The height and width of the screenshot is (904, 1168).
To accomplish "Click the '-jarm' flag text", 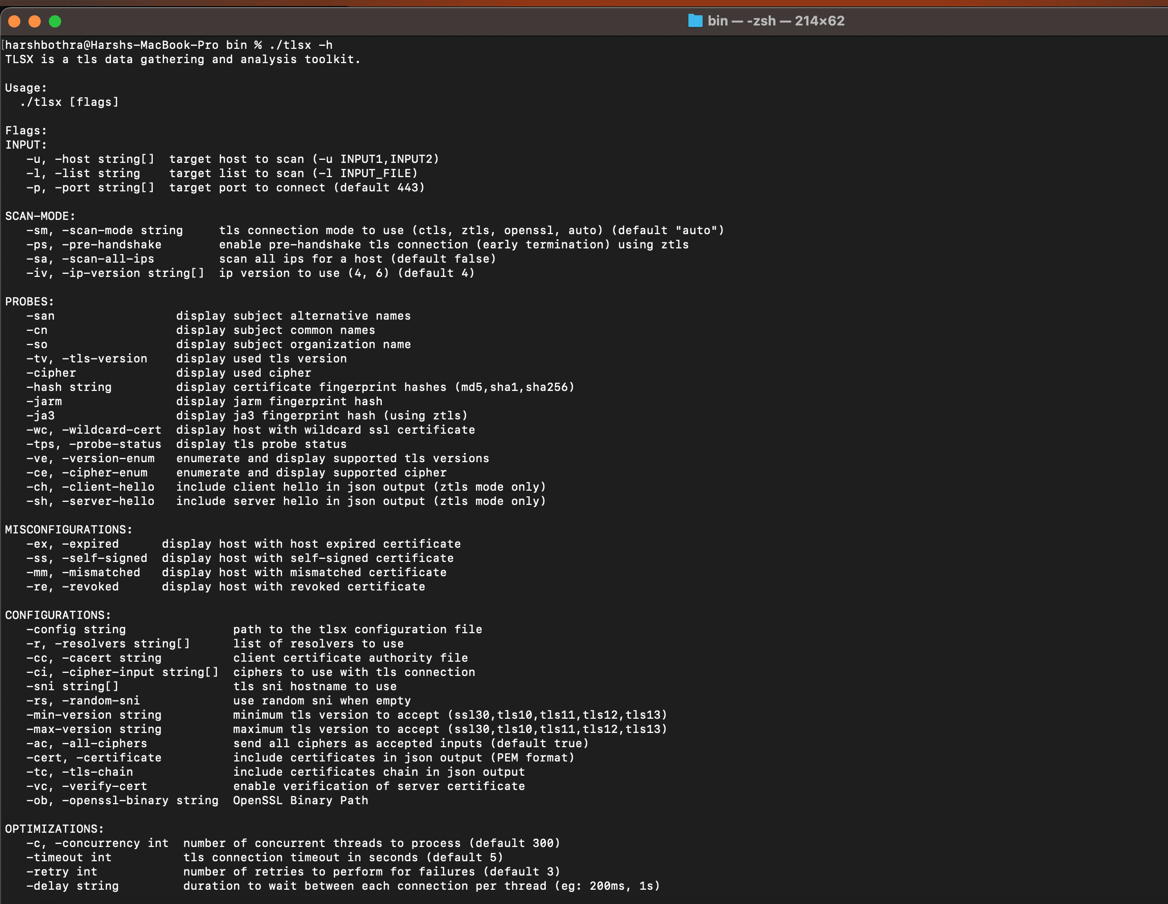I will click(44, 402).
